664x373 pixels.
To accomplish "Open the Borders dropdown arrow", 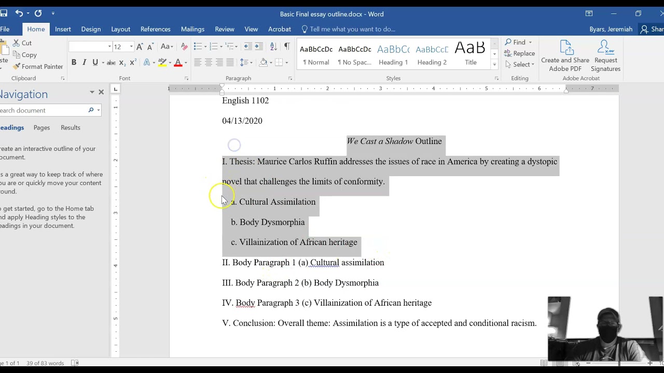I will (x=286, y=63).
